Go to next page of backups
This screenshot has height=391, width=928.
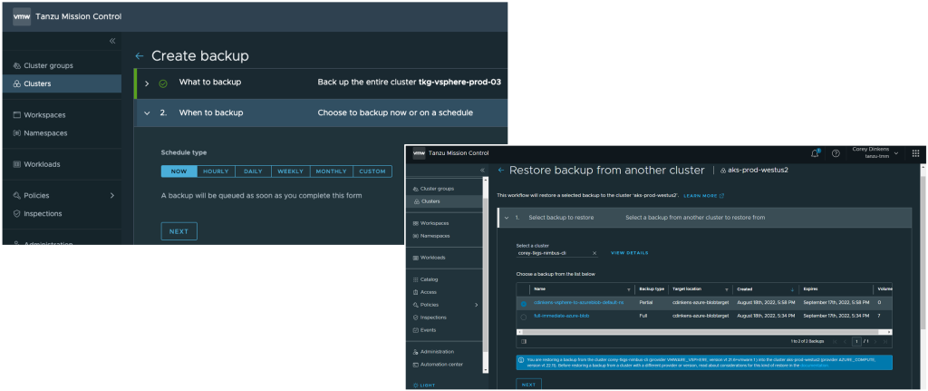tap(876, 342)
